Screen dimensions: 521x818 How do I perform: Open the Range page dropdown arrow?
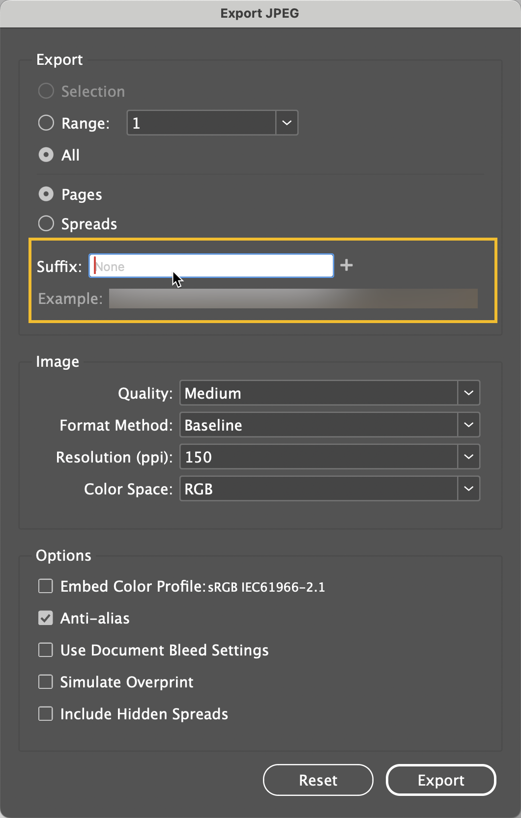287,123
